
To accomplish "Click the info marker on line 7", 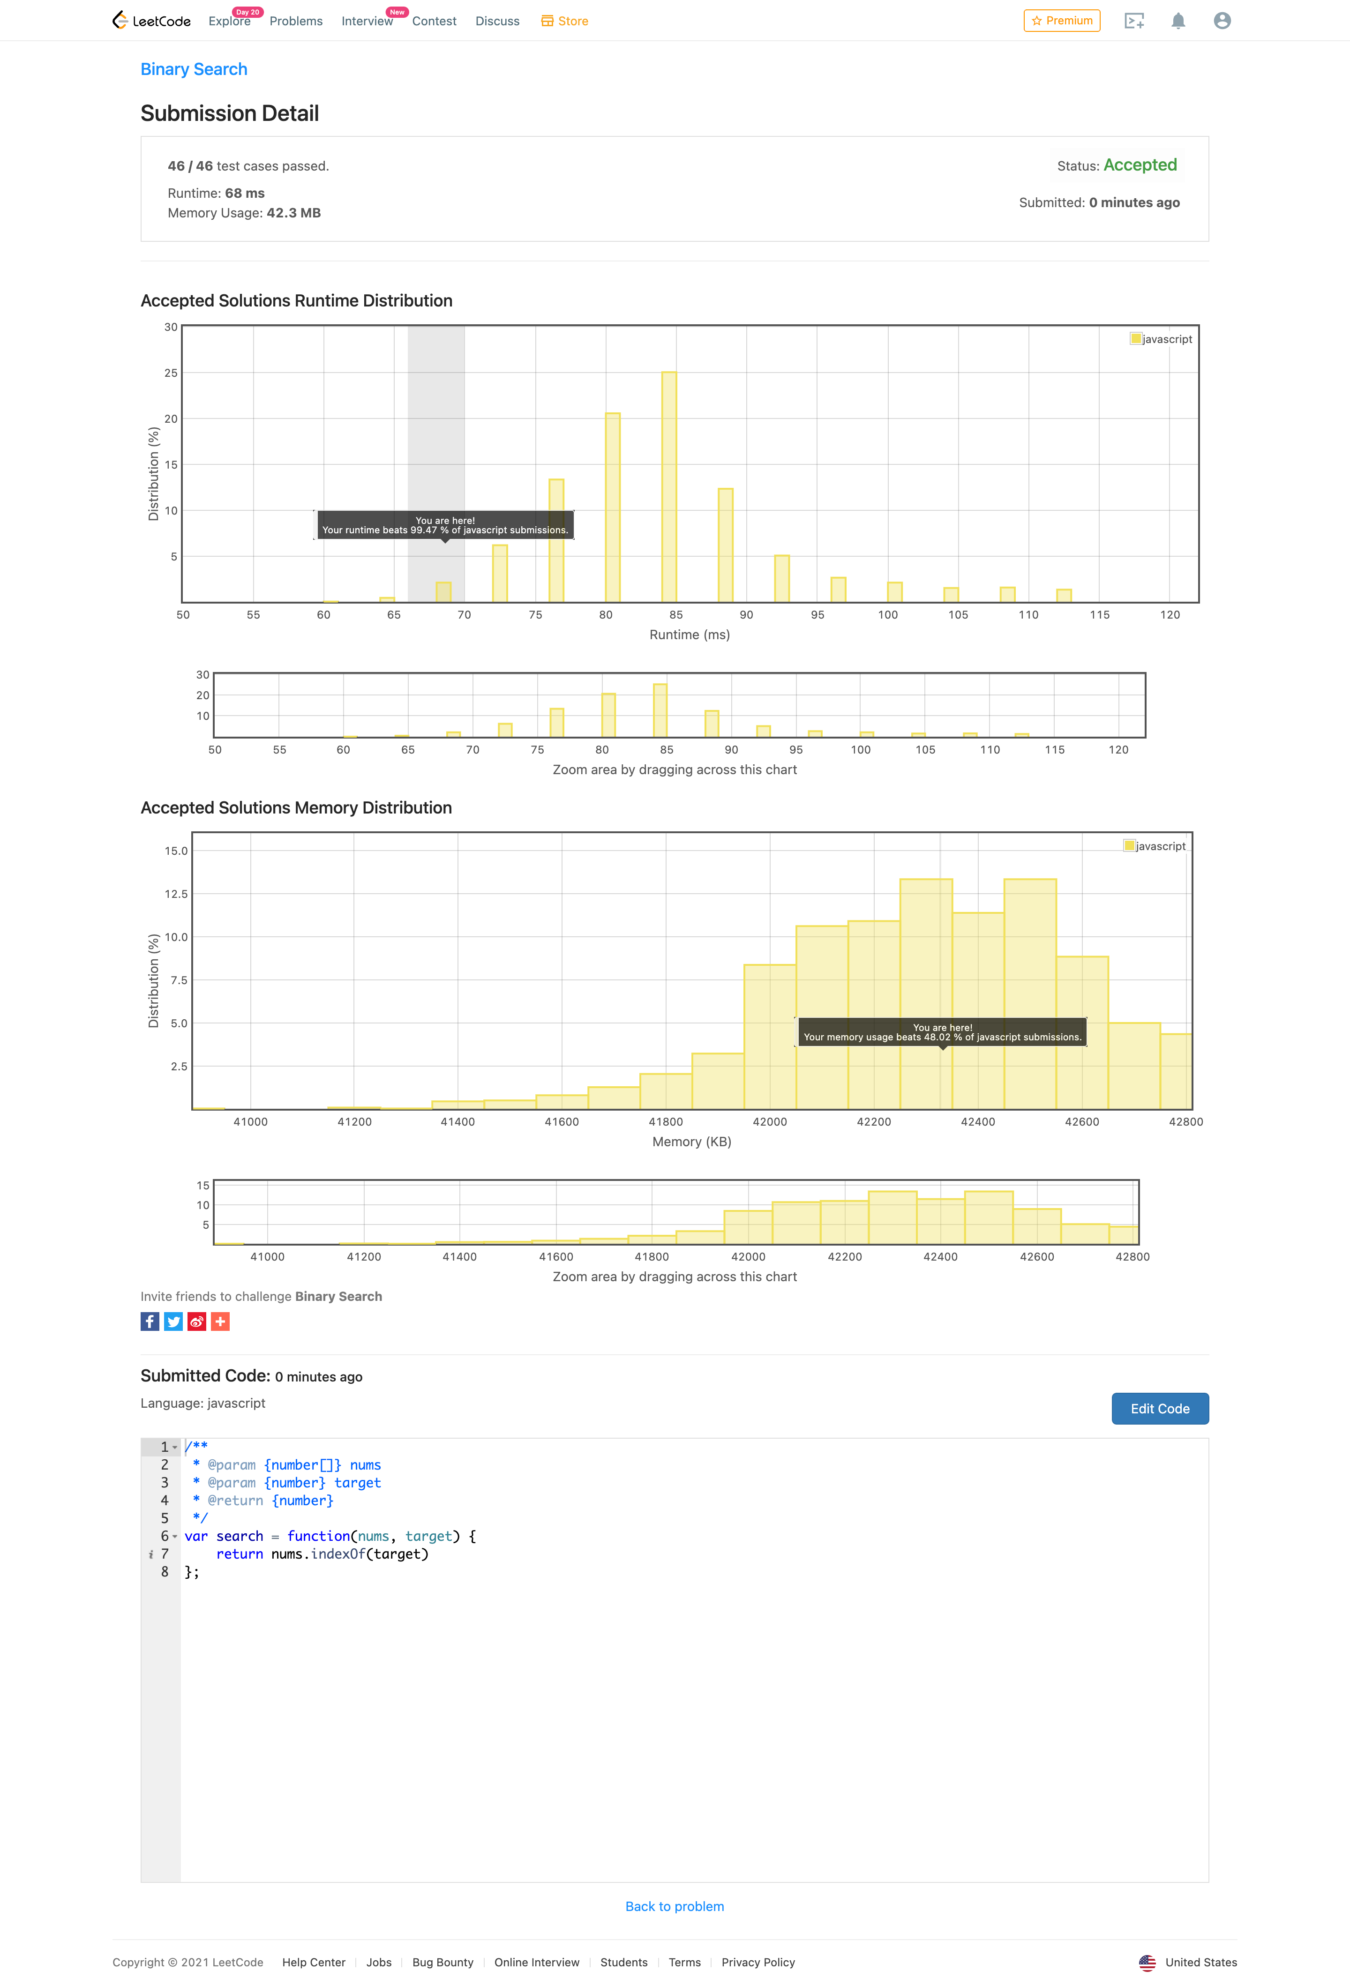I will coord(150,1554).
